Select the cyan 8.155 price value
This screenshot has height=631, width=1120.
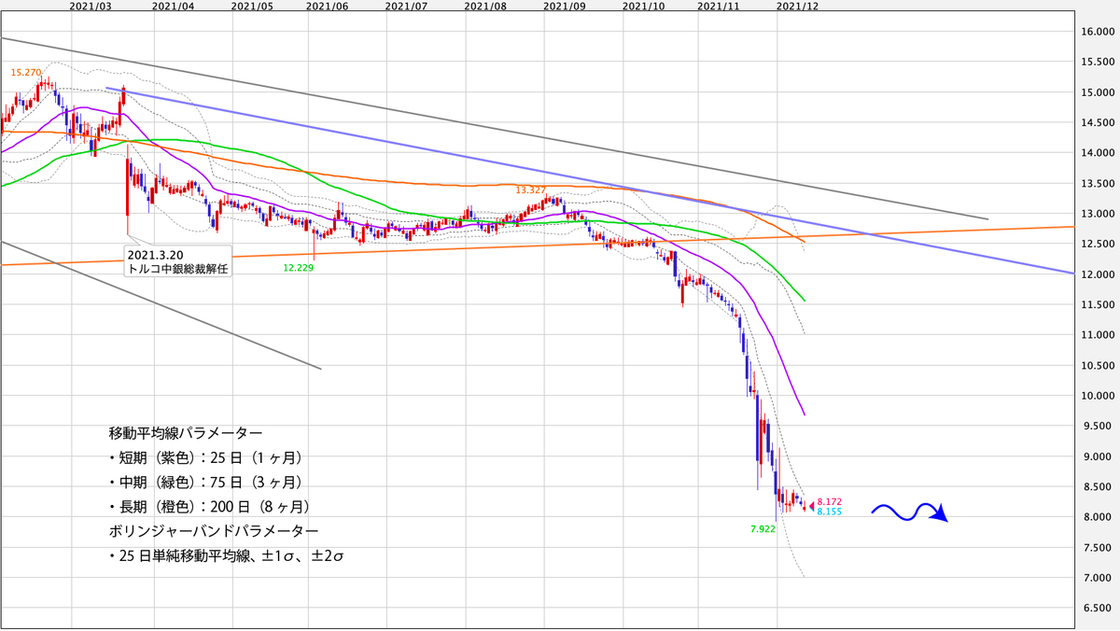pos(830,512)
